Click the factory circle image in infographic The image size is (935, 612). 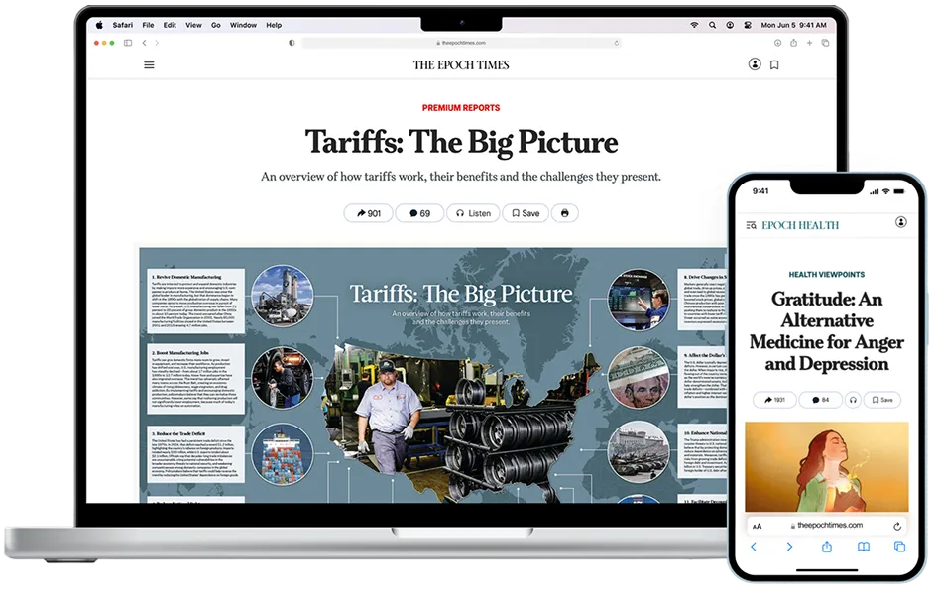(282, 296)
